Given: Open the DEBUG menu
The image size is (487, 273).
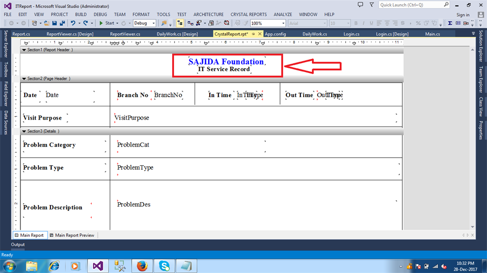Looking at the screenshot, I should 100,14.
